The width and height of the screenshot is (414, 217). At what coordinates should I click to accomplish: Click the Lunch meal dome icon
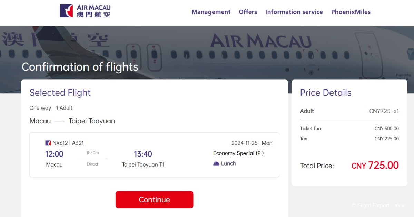[216, 163]
